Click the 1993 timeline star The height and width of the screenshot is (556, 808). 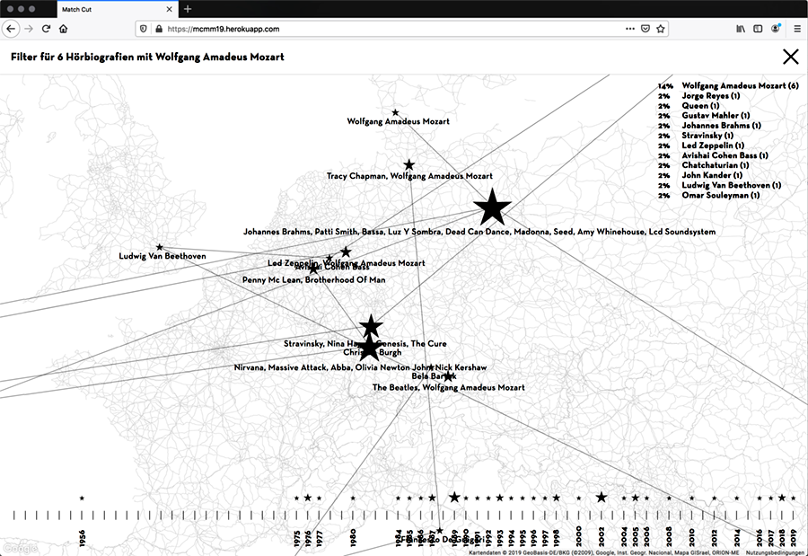499,498
